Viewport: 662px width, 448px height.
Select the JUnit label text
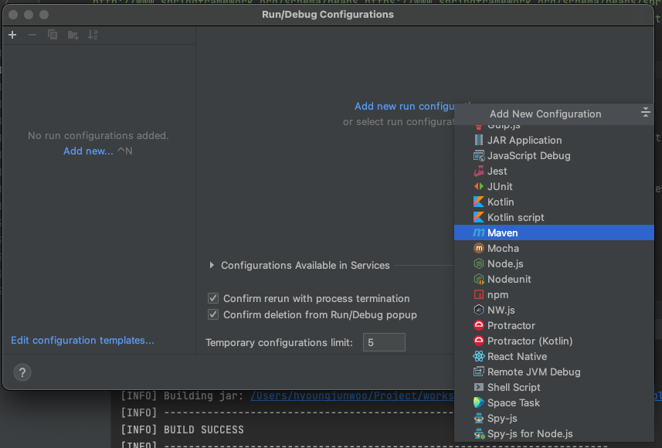pyautogui.click(x=500, y=187)
